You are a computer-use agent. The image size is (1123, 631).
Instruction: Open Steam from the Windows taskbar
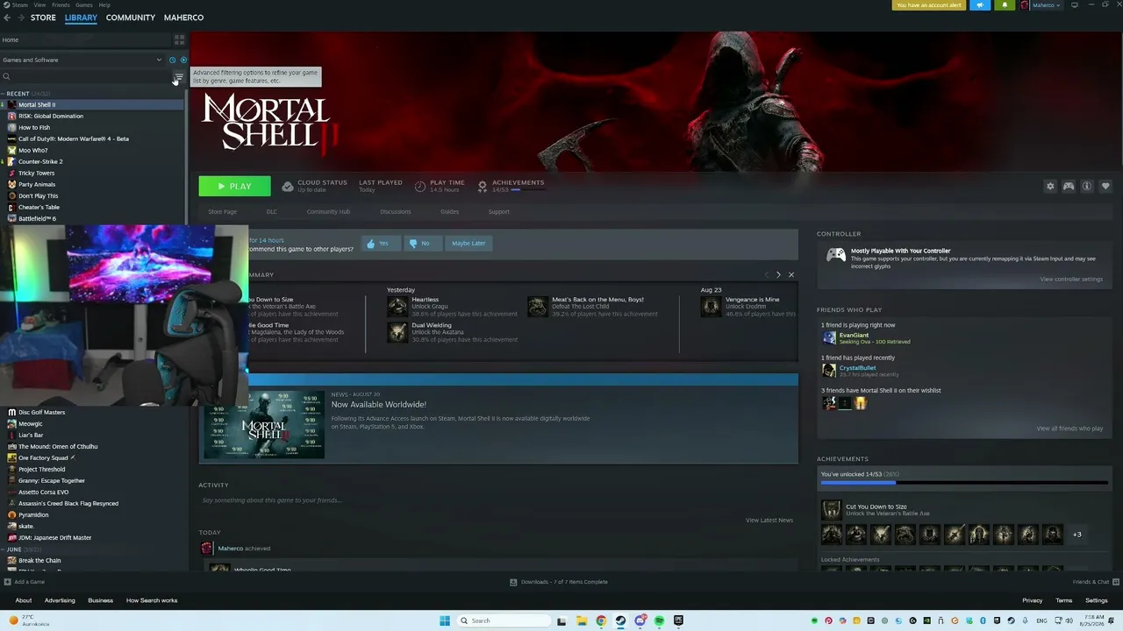620,620
